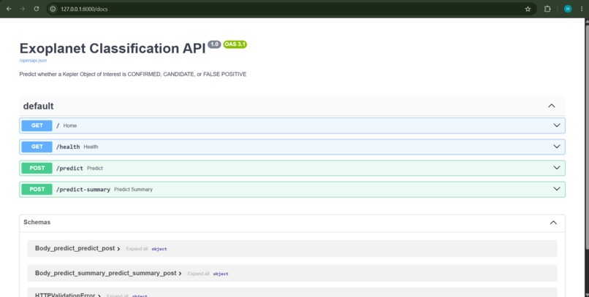Click the default section heading
Screen dimensions: 589x297
(38, 106)
